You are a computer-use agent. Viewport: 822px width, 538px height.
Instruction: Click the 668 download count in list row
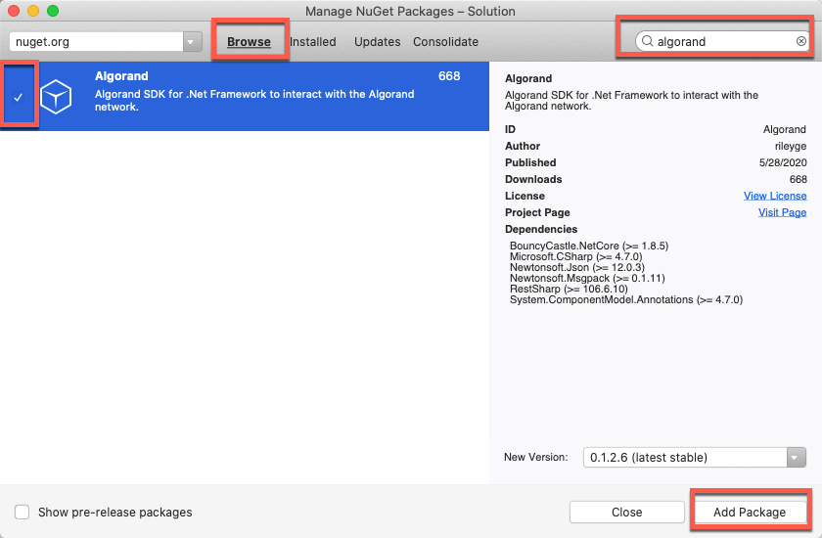tap(449, 76)
